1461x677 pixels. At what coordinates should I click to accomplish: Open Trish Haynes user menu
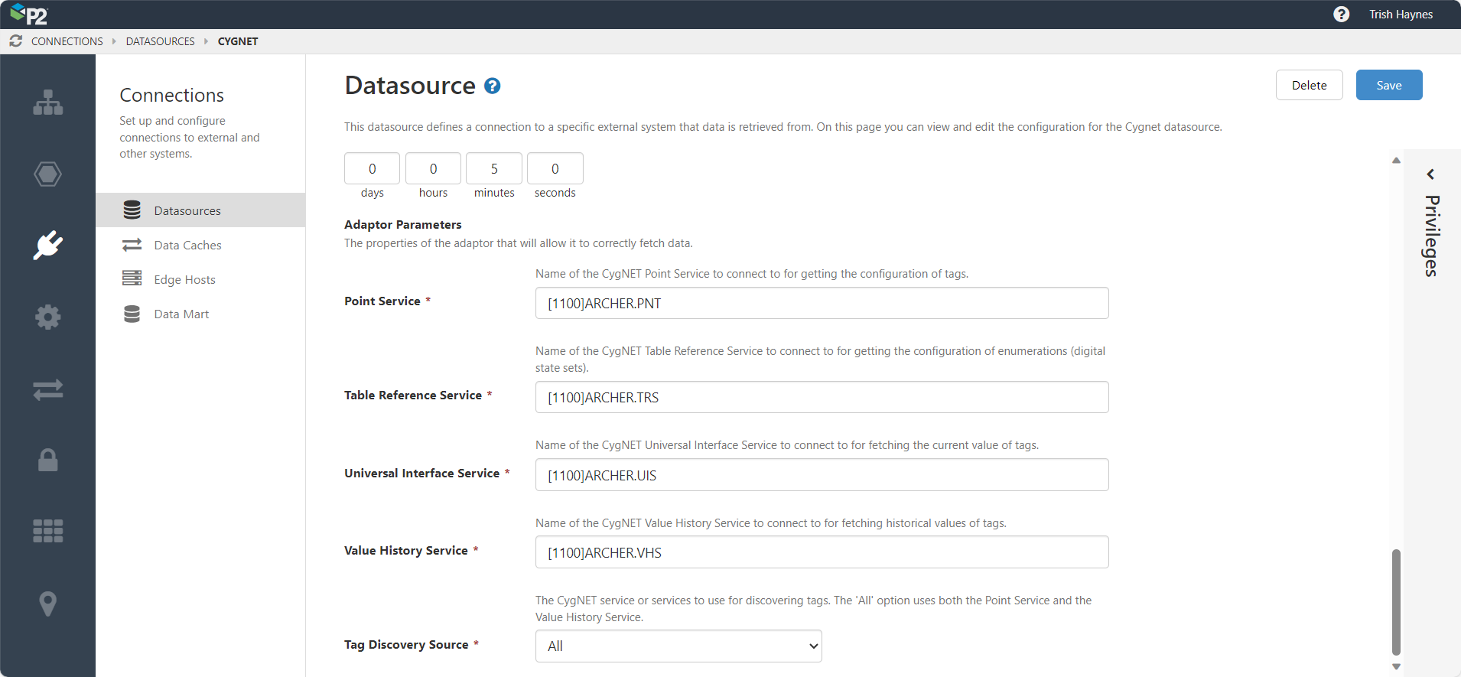click(1401, 15)
